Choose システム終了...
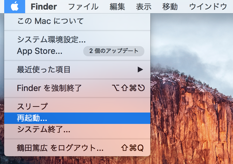This screenshot has width=233, height=164. (x=77, y=129)
